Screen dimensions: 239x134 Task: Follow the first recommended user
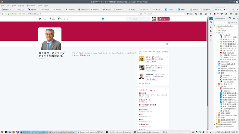pyautogui.click(x=152, y=62)
